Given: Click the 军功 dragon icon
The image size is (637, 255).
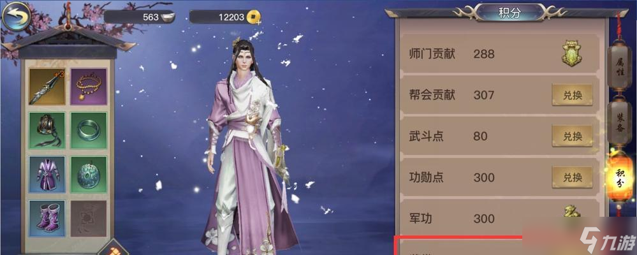Looking at the screenshot, I should (572, 214).
